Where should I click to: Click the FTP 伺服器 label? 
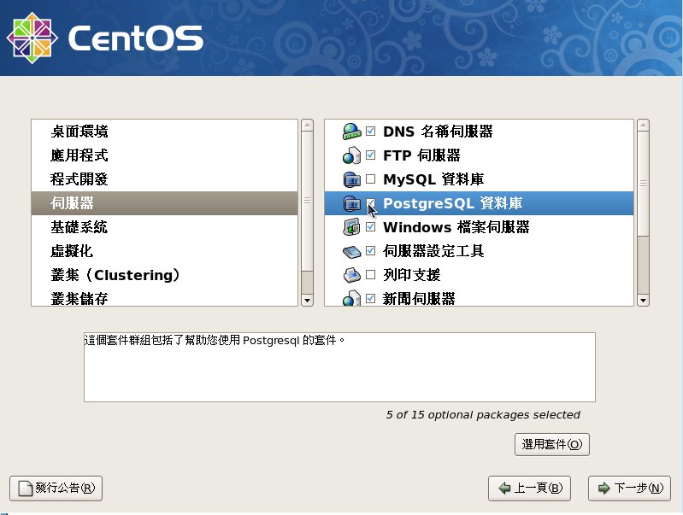point(421,155)
